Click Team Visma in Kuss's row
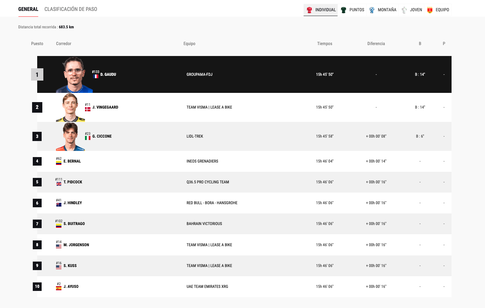Viewport: 485px width, 308px height. [209, 266]
